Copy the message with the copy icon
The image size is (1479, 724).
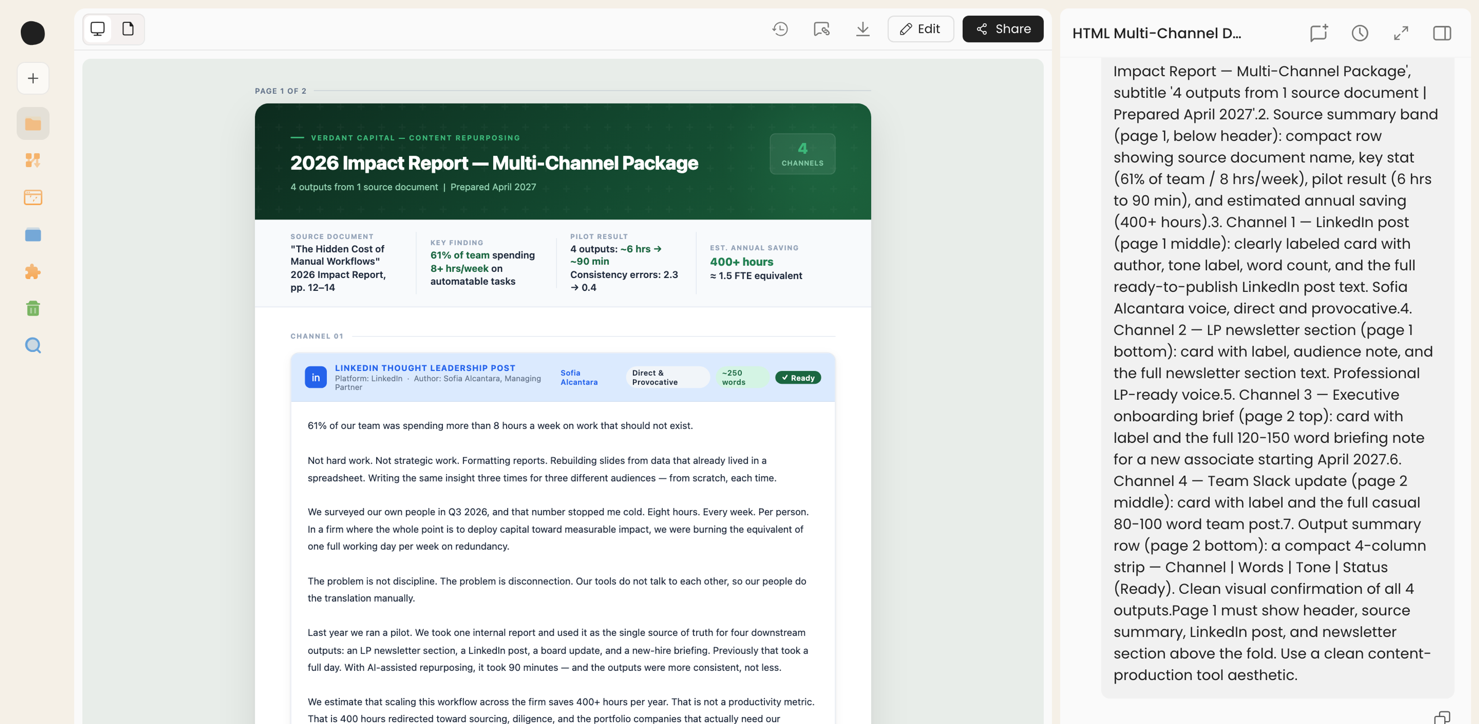tap(1442, 717)
